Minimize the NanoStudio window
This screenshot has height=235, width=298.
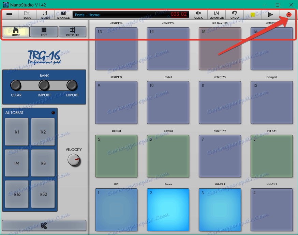[x=264, y=5]
